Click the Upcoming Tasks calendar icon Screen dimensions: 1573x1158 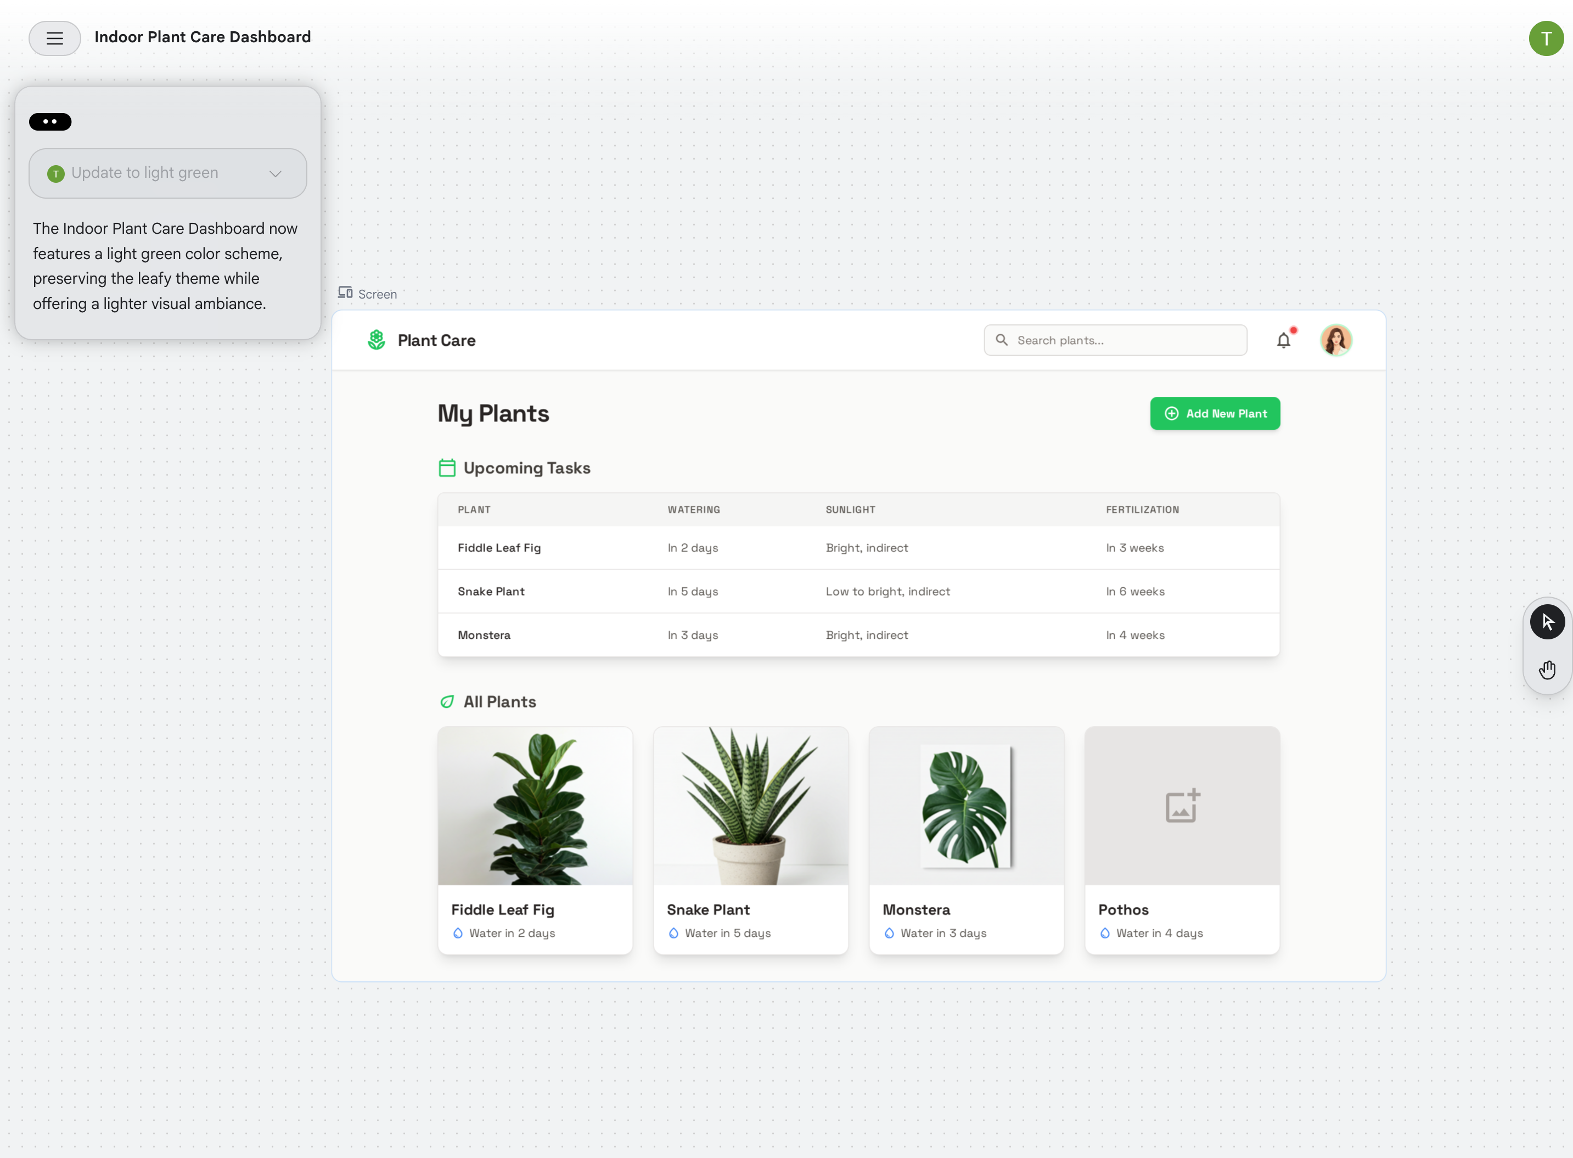pyautogui.click(x=447, y=468)
